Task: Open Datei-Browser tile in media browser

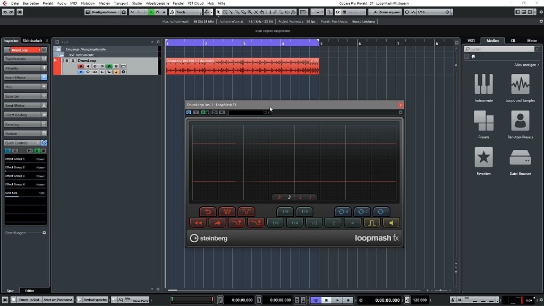Action: [x=520, y=160]
